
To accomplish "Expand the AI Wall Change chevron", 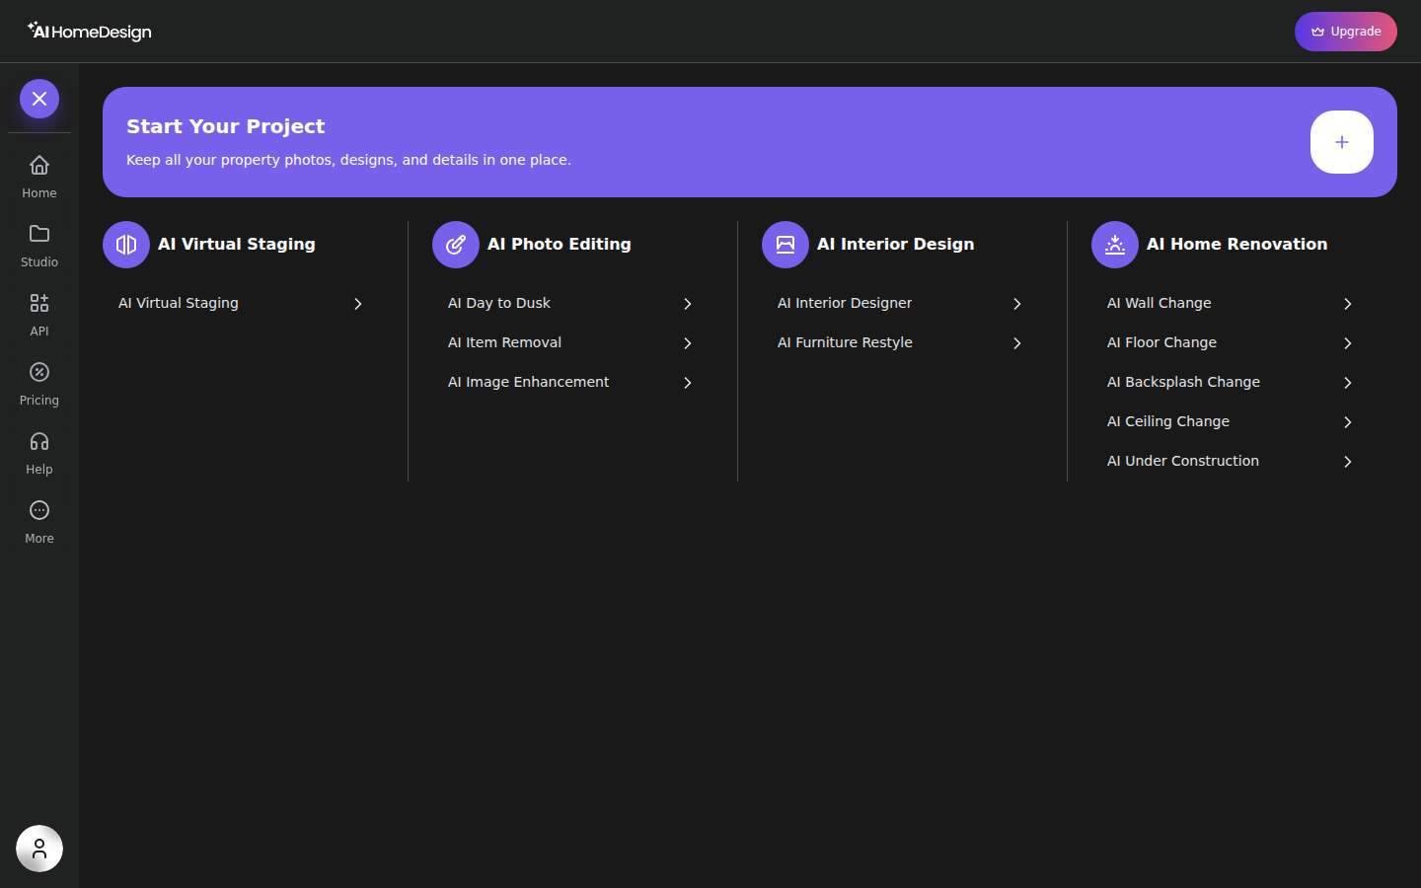I will click(x=1347, y=304).
